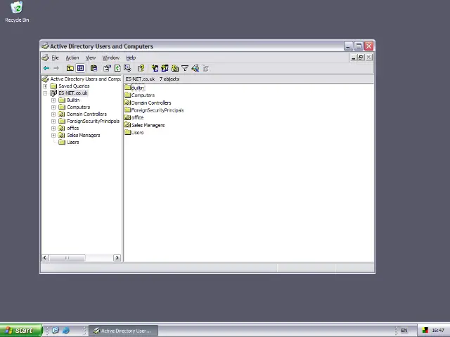Toggle the Show/Hide Console Tree button
Image resolution: width=450 pixels, height=337 pixels.
point(80,68)
